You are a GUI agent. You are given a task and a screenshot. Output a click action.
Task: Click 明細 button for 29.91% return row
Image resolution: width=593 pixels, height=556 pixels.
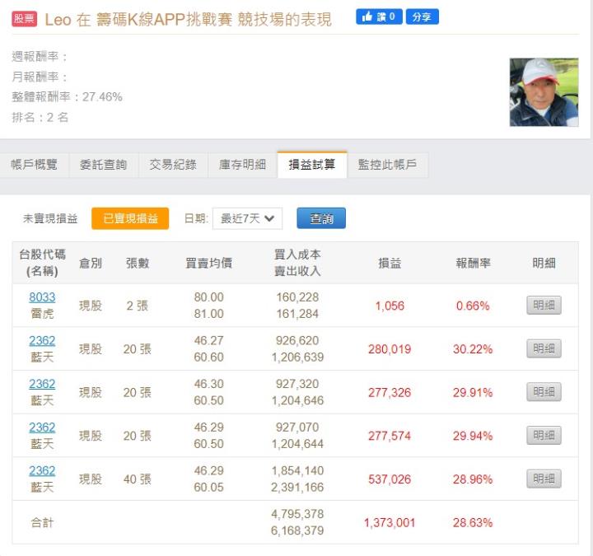point(544,392)
